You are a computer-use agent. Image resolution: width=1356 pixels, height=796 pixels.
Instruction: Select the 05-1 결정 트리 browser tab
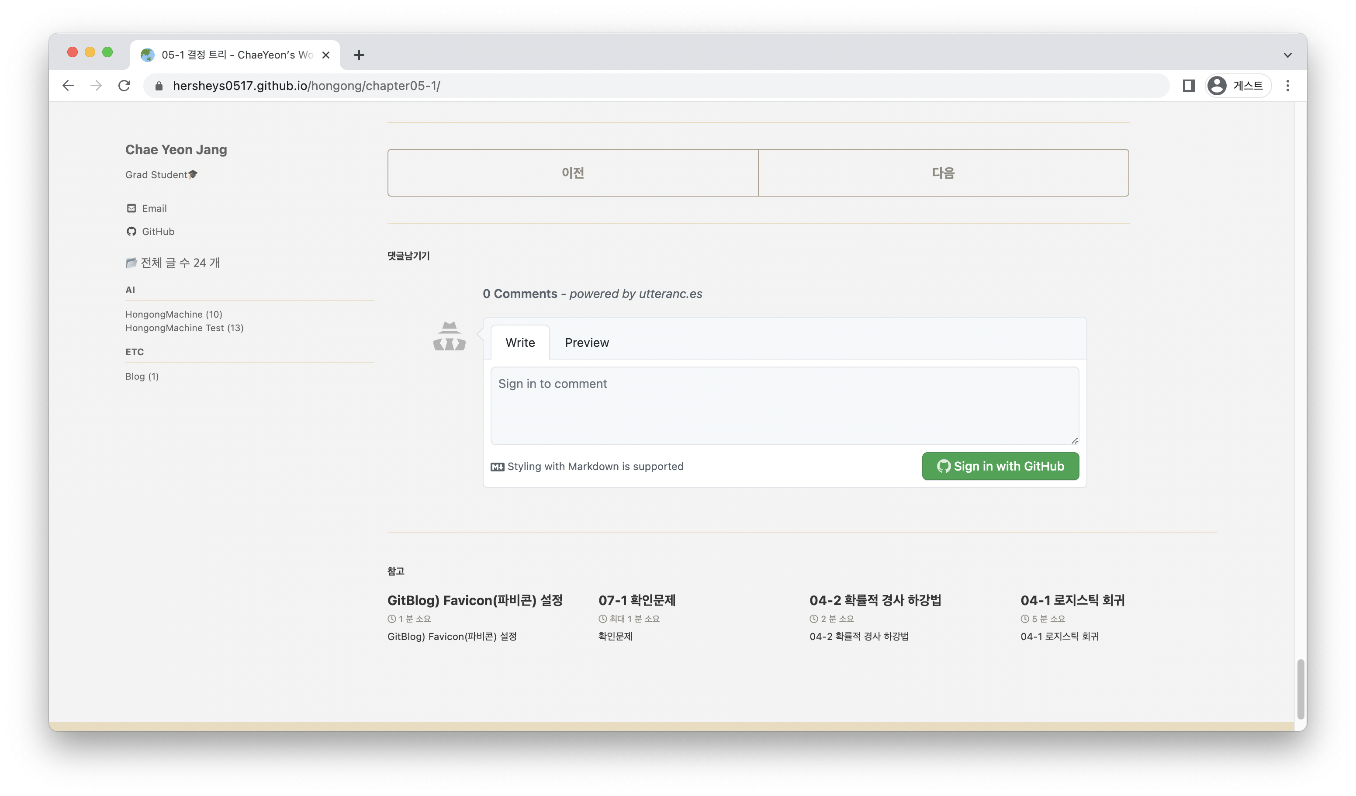pyautogui.click(x=235, y=55)
